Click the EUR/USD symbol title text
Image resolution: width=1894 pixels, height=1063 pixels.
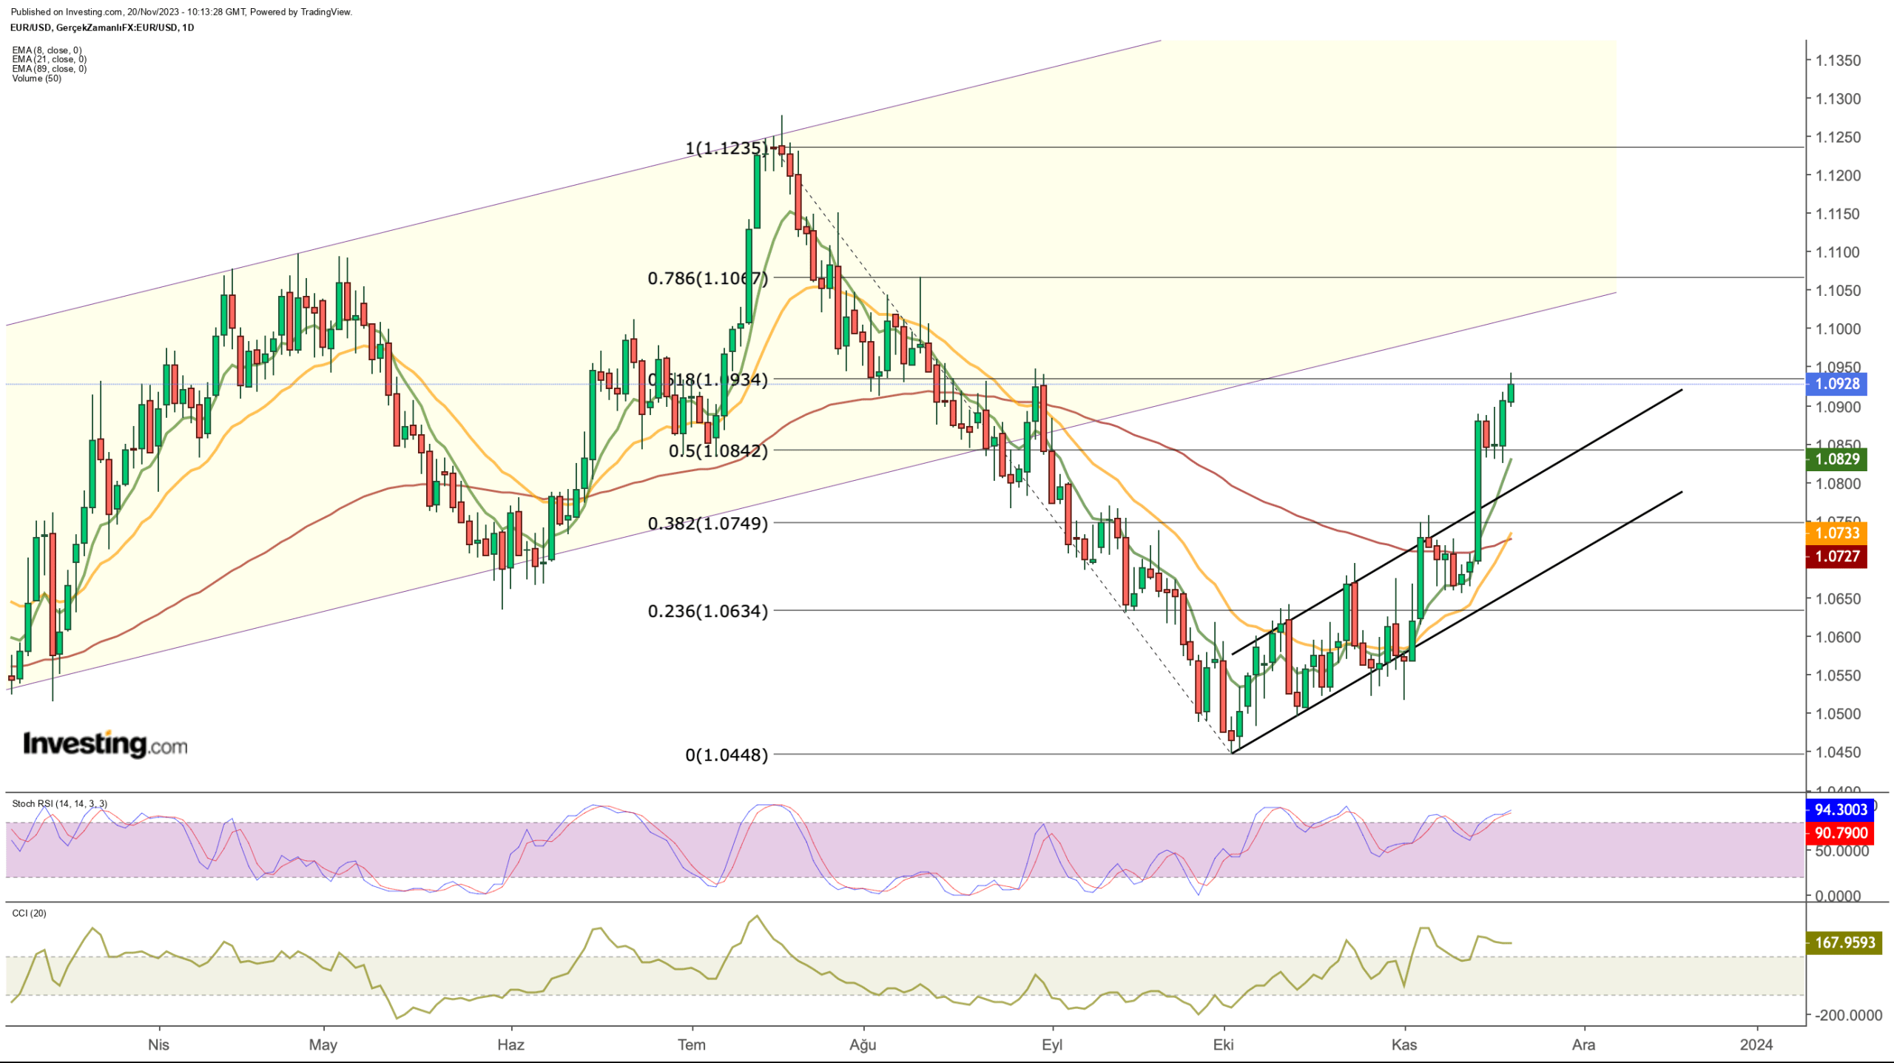tap(102, 27)
